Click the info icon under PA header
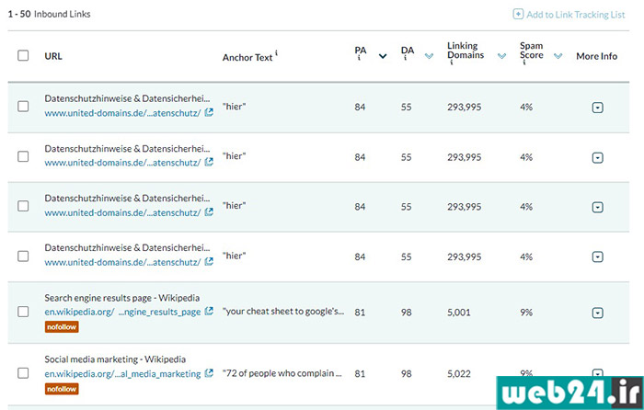644x410 pixels. point(359,58)
